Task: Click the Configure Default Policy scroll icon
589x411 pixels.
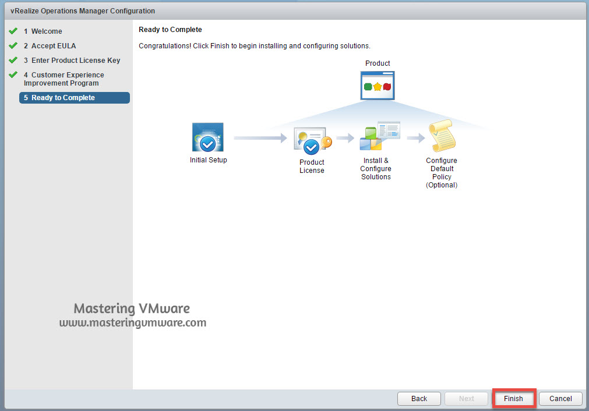Action: pos(442,136)
